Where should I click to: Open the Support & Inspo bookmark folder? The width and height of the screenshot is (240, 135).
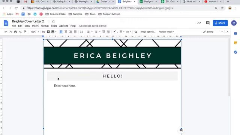(109, 14)
